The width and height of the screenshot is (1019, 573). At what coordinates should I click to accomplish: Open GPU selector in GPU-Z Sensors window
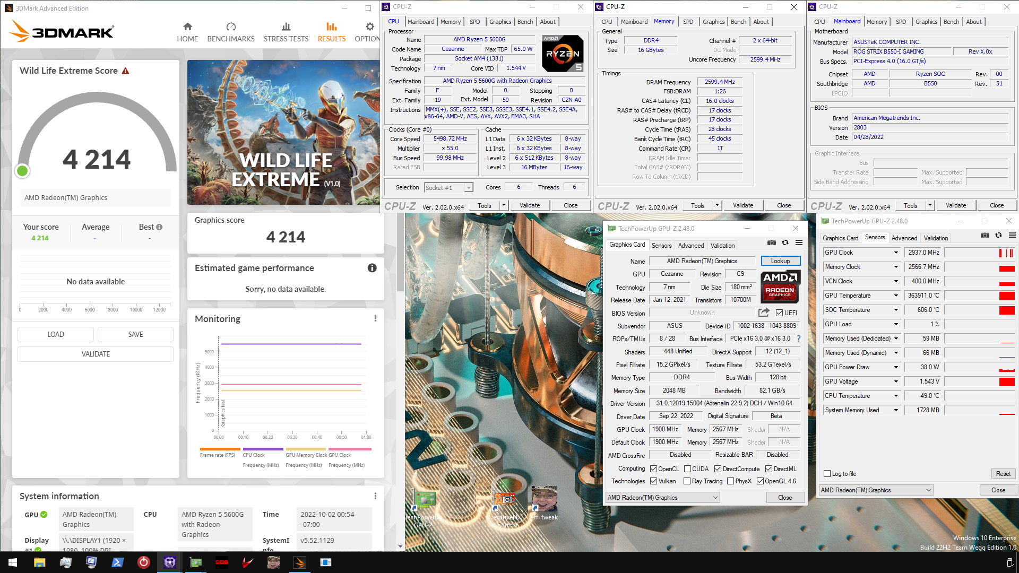click(876, 490)
